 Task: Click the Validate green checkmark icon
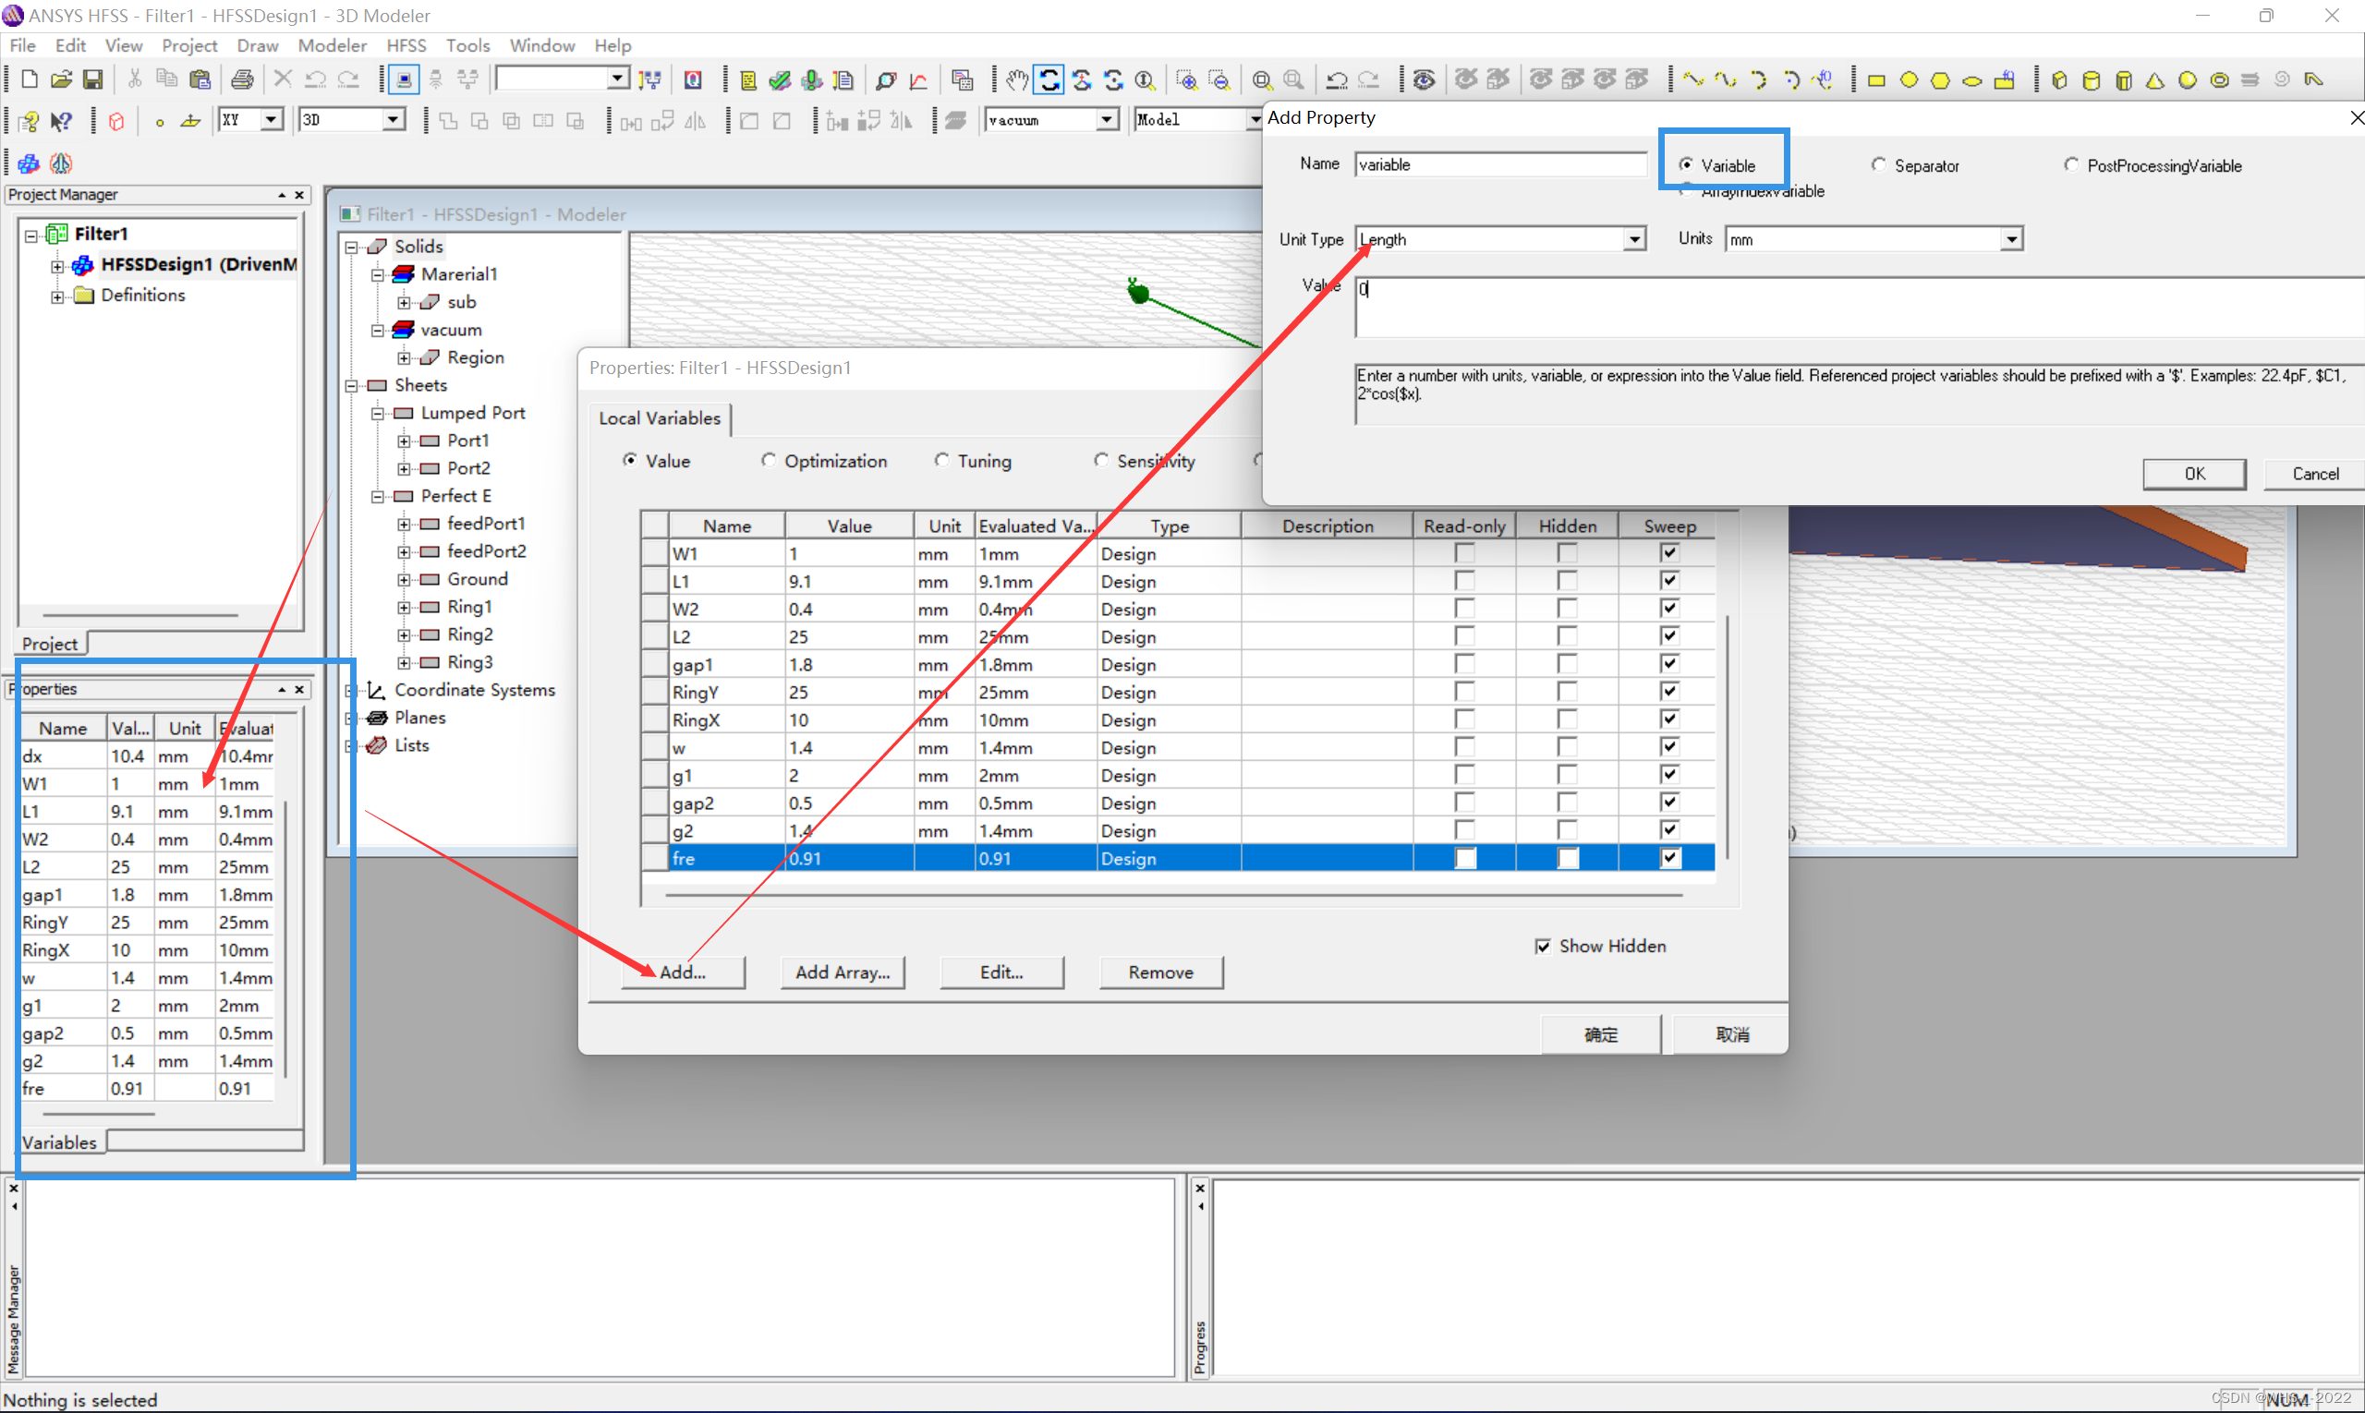point(780,80)
